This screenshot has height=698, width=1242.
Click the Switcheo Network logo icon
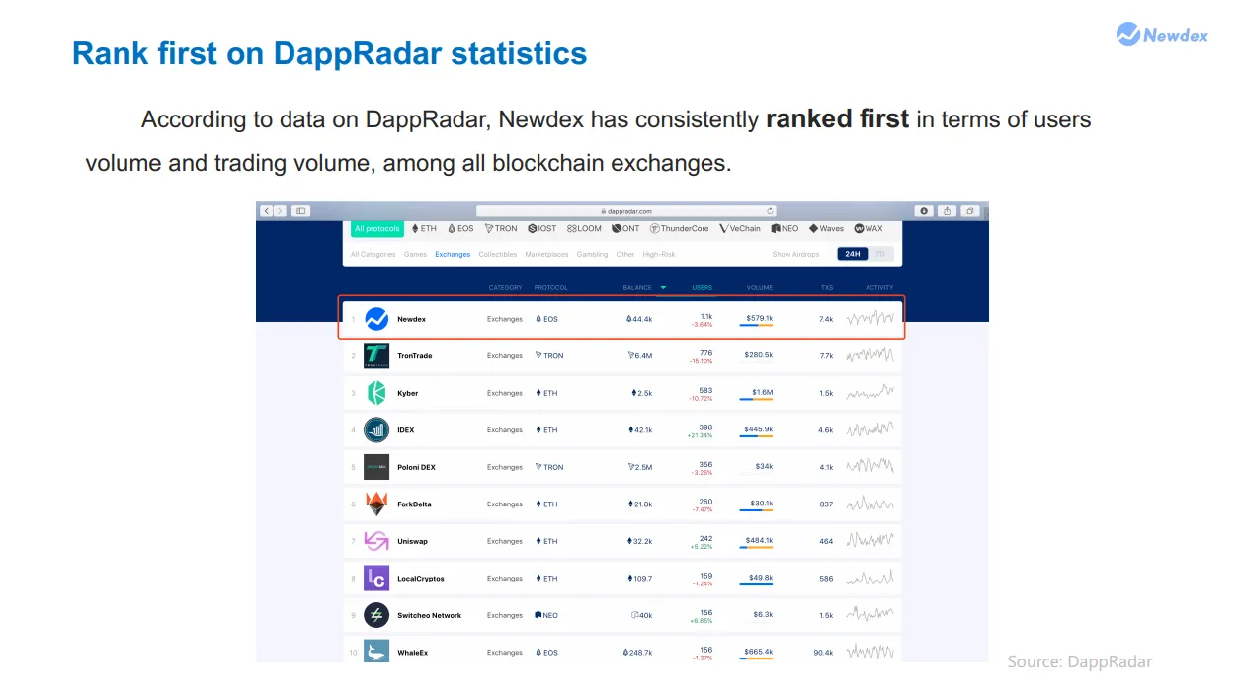376,615
